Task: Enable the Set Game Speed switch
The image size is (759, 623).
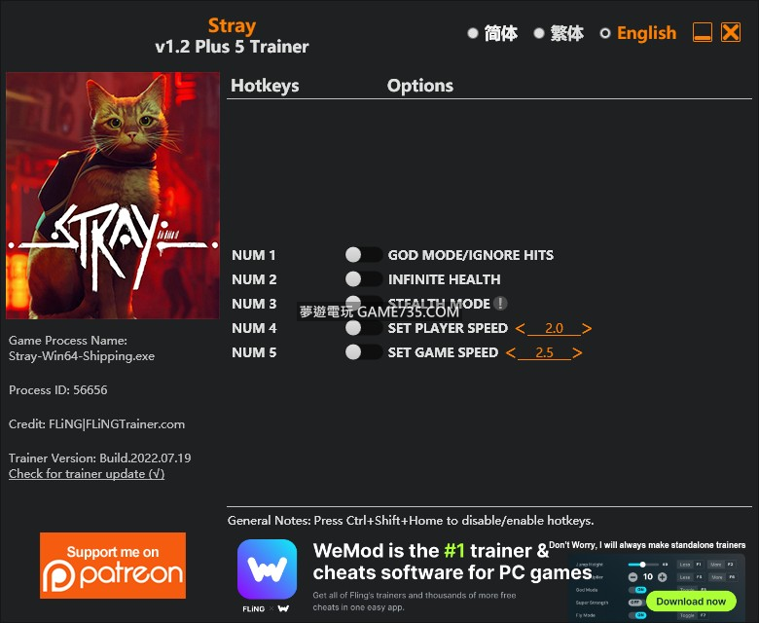Action: [x=364, y=352]
